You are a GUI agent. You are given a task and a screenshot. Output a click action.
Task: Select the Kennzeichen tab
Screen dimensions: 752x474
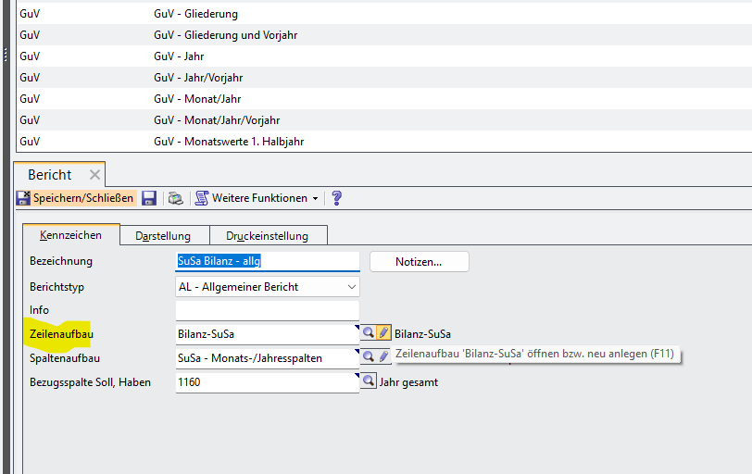[x=70, y=236]
